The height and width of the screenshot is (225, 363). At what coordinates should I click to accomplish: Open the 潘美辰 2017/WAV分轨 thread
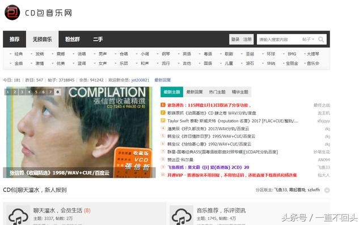pos(208,129)
